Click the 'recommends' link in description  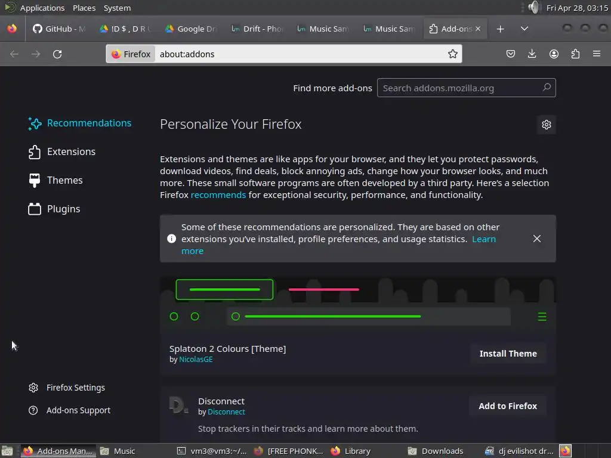point(218,195)
